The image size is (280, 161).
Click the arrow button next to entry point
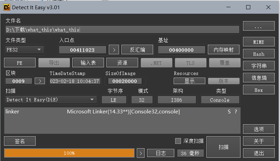114,50
